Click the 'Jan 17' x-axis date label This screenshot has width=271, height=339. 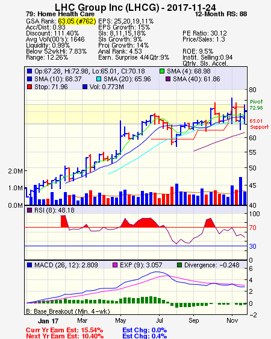point(48,321)
